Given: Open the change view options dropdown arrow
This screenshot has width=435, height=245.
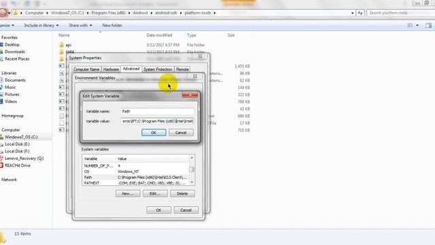Looking at the screenshot, I should pos(417,25).
